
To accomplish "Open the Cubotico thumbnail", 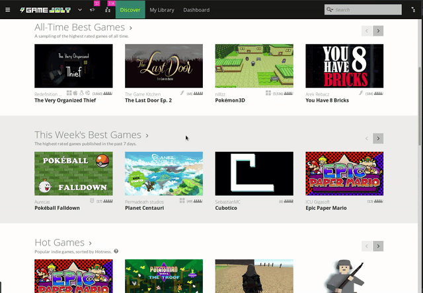I will 254,174.
